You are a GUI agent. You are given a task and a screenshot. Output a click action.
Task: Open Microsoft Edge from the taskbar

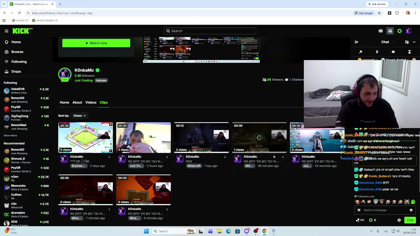click(x=228, y=231)
